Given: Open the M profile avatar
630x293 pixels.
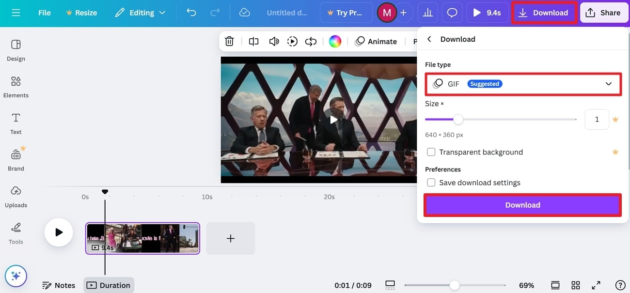Looking at the screenshot, I should [387, 13].
